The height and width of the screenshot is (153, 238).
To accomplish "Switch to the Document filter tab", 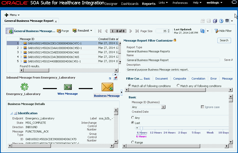I will coord(162,79).
